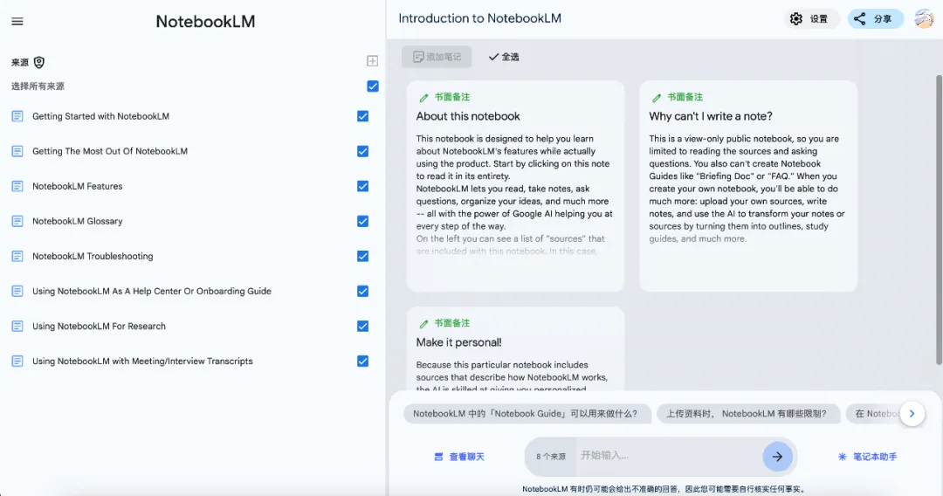Open NotebookLM Troubleshooting source
943x496 pixels.
coord(93,256)
